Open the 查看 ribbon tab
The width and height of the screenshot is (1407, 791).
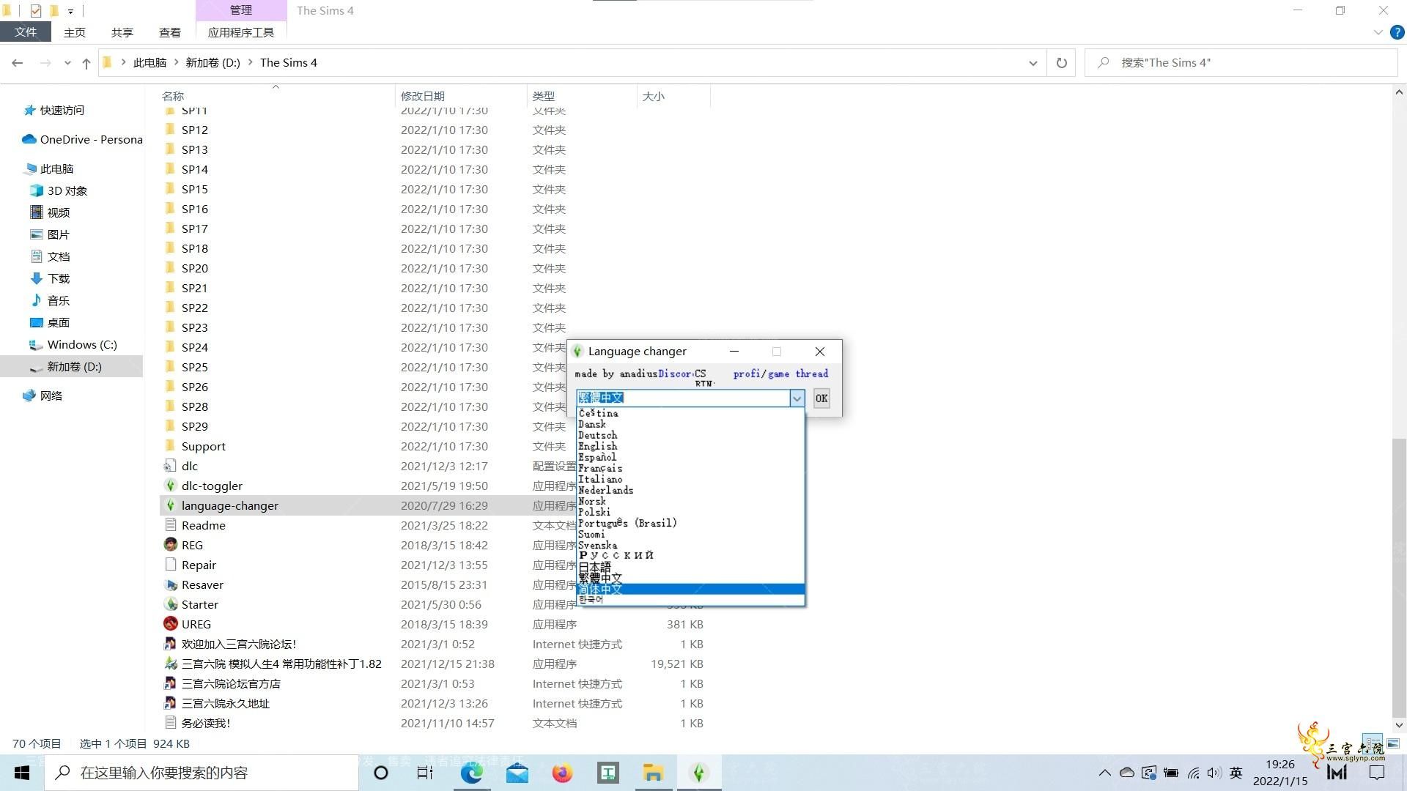tap(169, 32)
